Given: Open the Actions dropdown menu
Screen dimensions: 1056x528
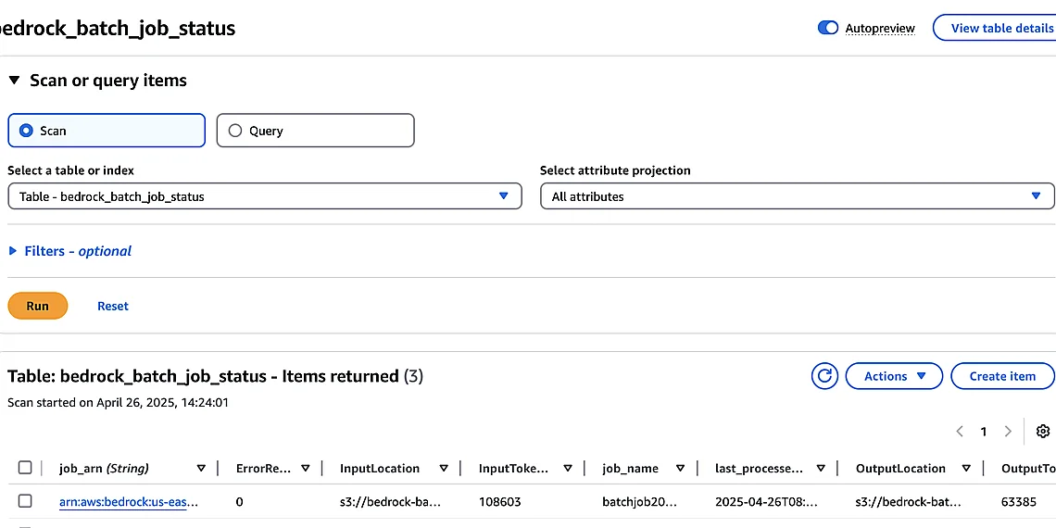Looking at the screenshot, I should [x=895, y=376].
